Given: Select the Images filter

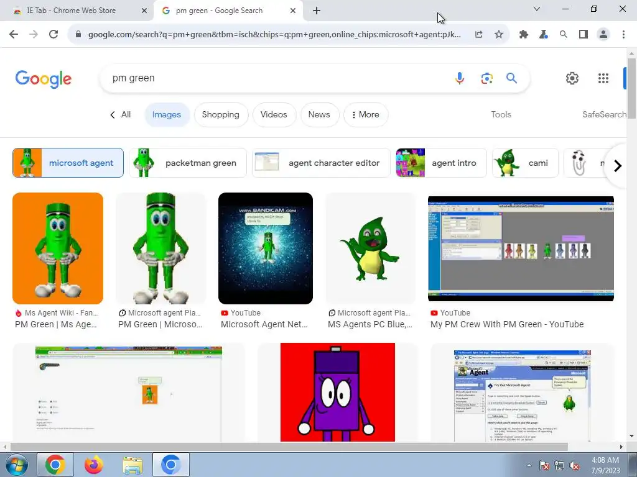Looking at the screenshot, I should [167, 115].
